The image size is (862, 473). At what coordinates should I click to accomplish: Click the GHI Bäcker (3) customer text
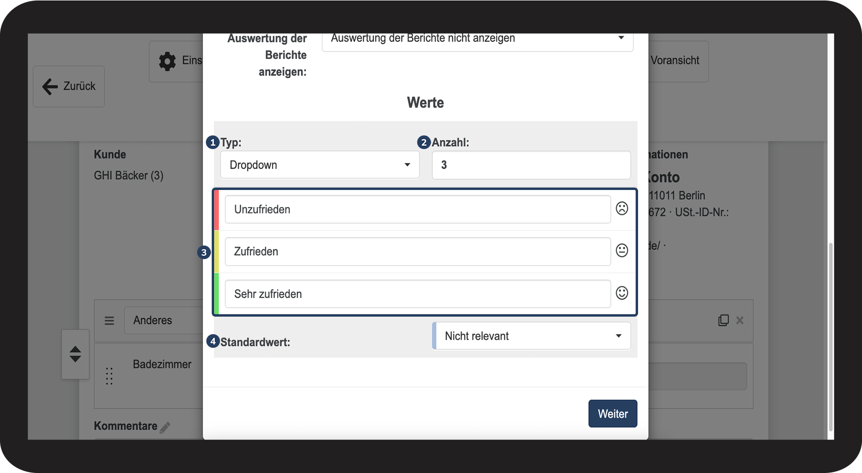129,175
